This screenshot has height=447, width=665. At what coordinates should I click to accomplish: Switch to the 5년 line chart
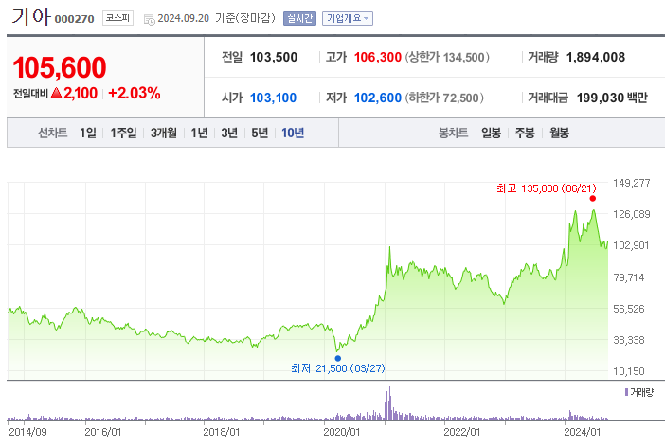[x=260, y=133]
